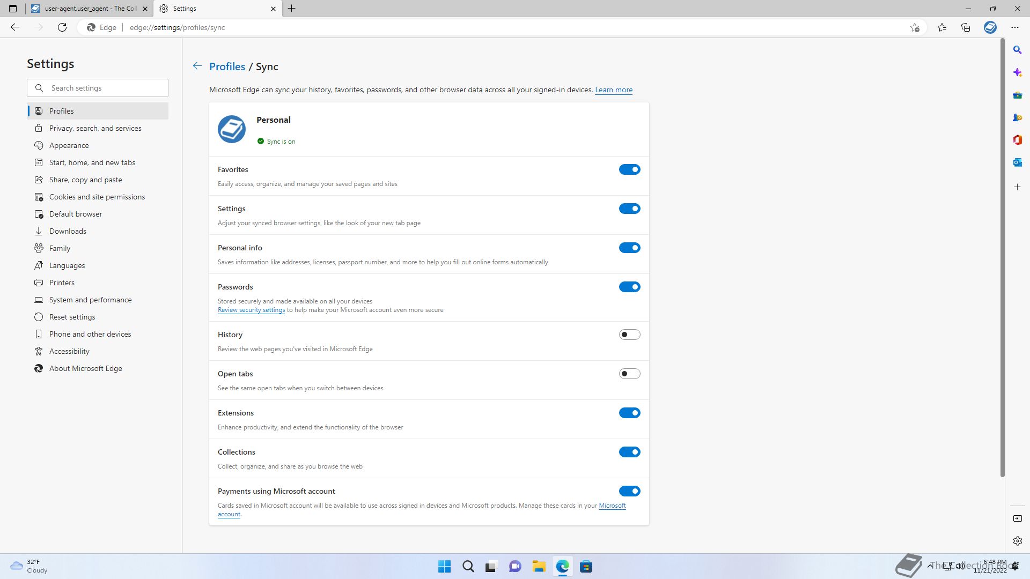Open Appearance settings
Image resolution: width=1030 pixels, height=579 pixels.
(98, 145)
